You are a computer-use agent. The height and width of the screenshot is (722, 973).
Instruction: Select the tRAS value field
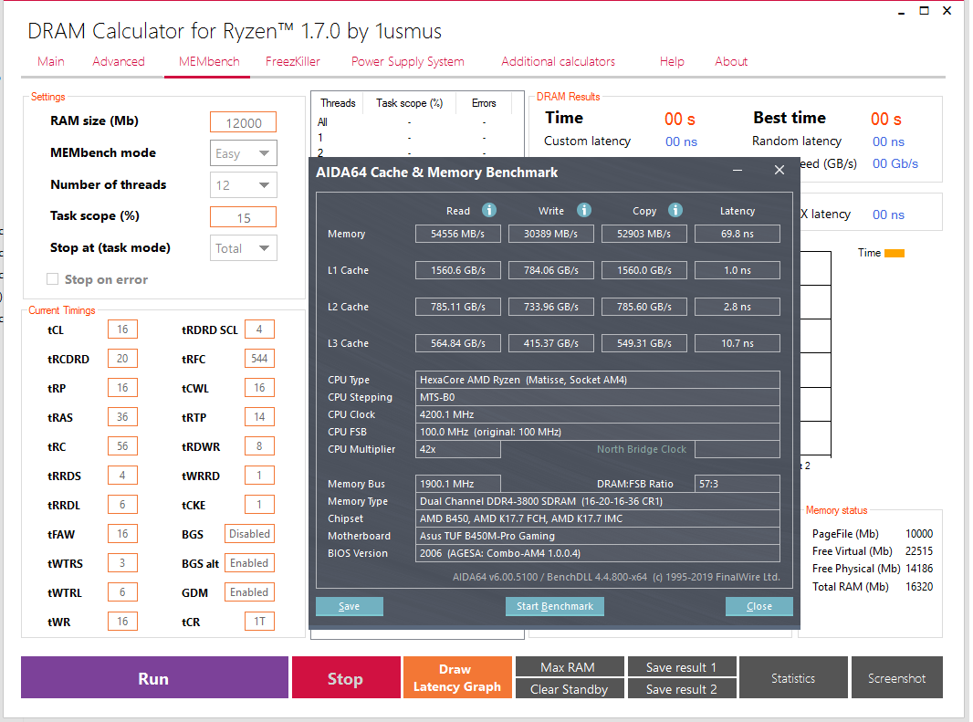(122, 416)
